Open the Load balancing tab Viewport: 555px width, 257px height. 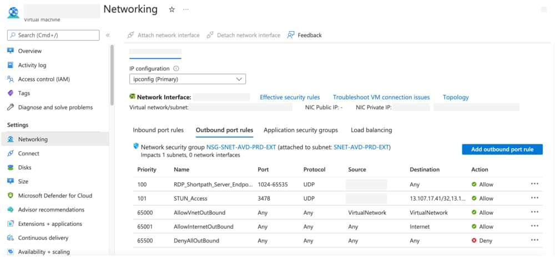point(371,130)
